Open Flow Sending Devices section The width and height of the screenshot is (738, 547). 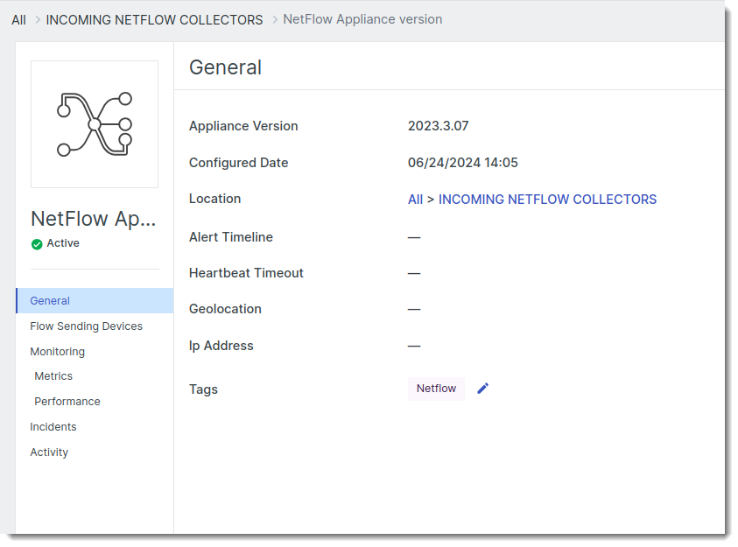pyautogui.click(x=86, y=326)
